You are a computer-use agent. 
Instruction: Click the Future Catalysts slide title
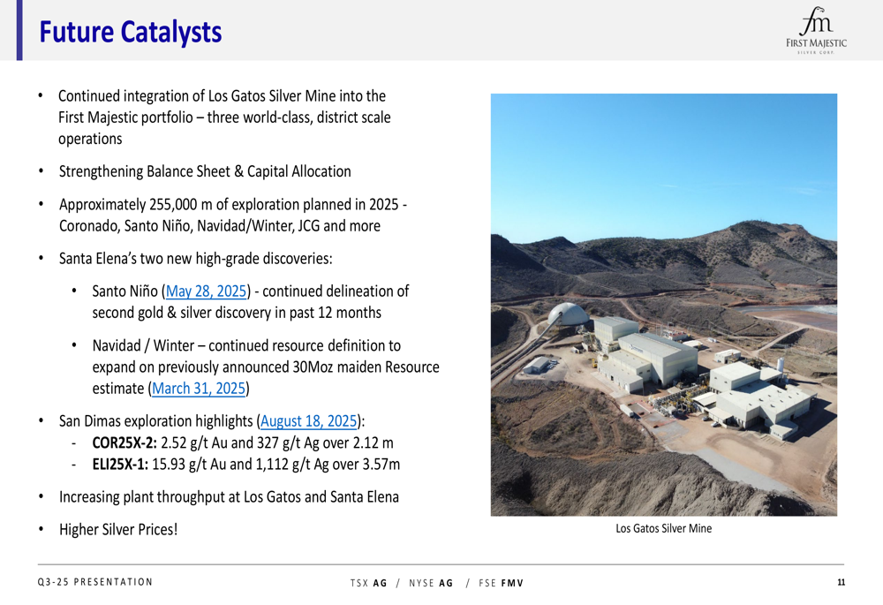tap(130, 32)
